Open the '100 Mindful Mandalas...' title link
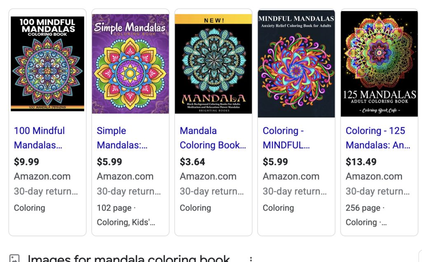The width and height of the screenshot is (422, 262). [x=39, y=138]
